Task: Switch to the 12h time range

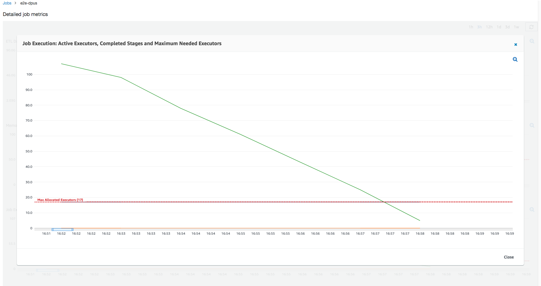Action: tap(489, 27)
